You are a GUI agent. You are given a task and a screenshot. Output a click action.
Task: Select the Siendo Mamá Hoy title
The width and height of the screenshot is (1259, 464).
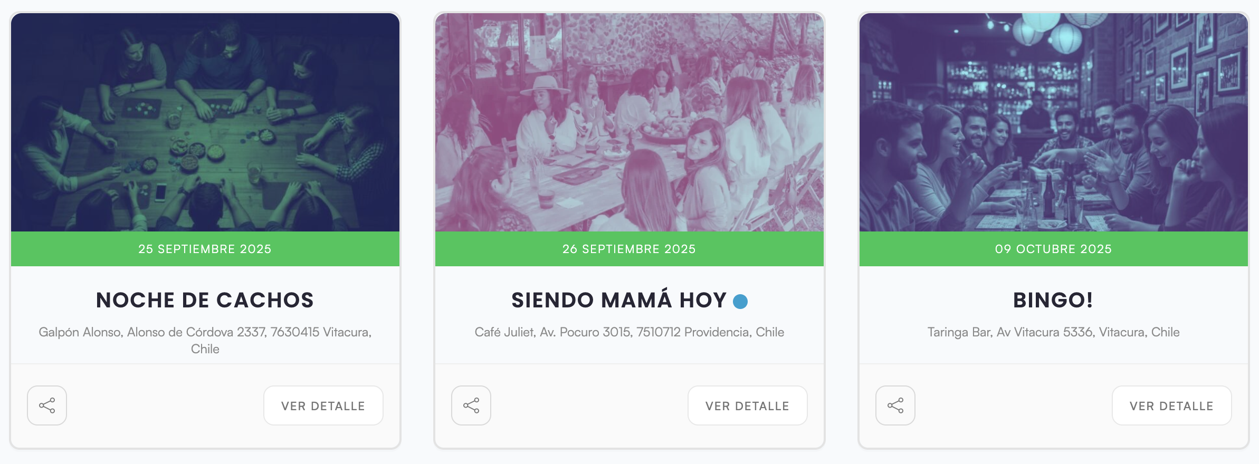click(619, 300)
